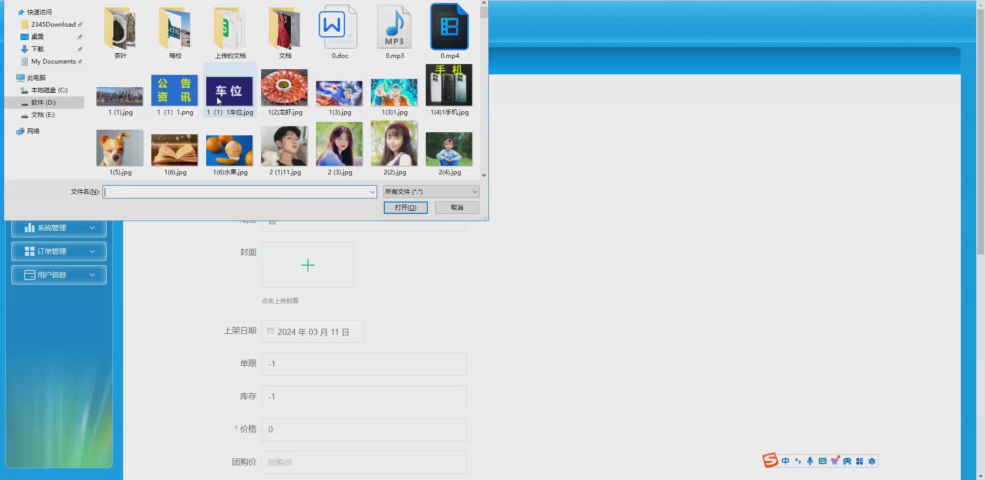Select the 1(5).jpg dog photo thumbnail
This screenshot has height=480, width=985.
pos(119,148)
